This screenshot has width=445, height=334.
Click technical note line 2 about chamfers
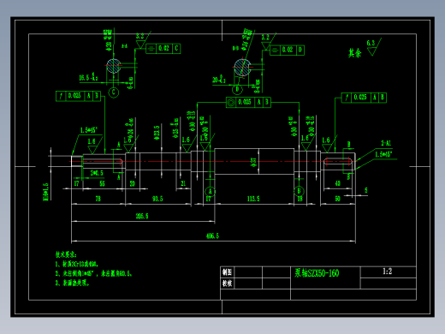tap(93, 273)
